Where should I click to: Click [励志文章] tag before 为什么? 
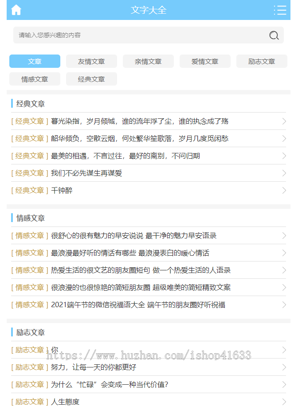click(30, 385)
